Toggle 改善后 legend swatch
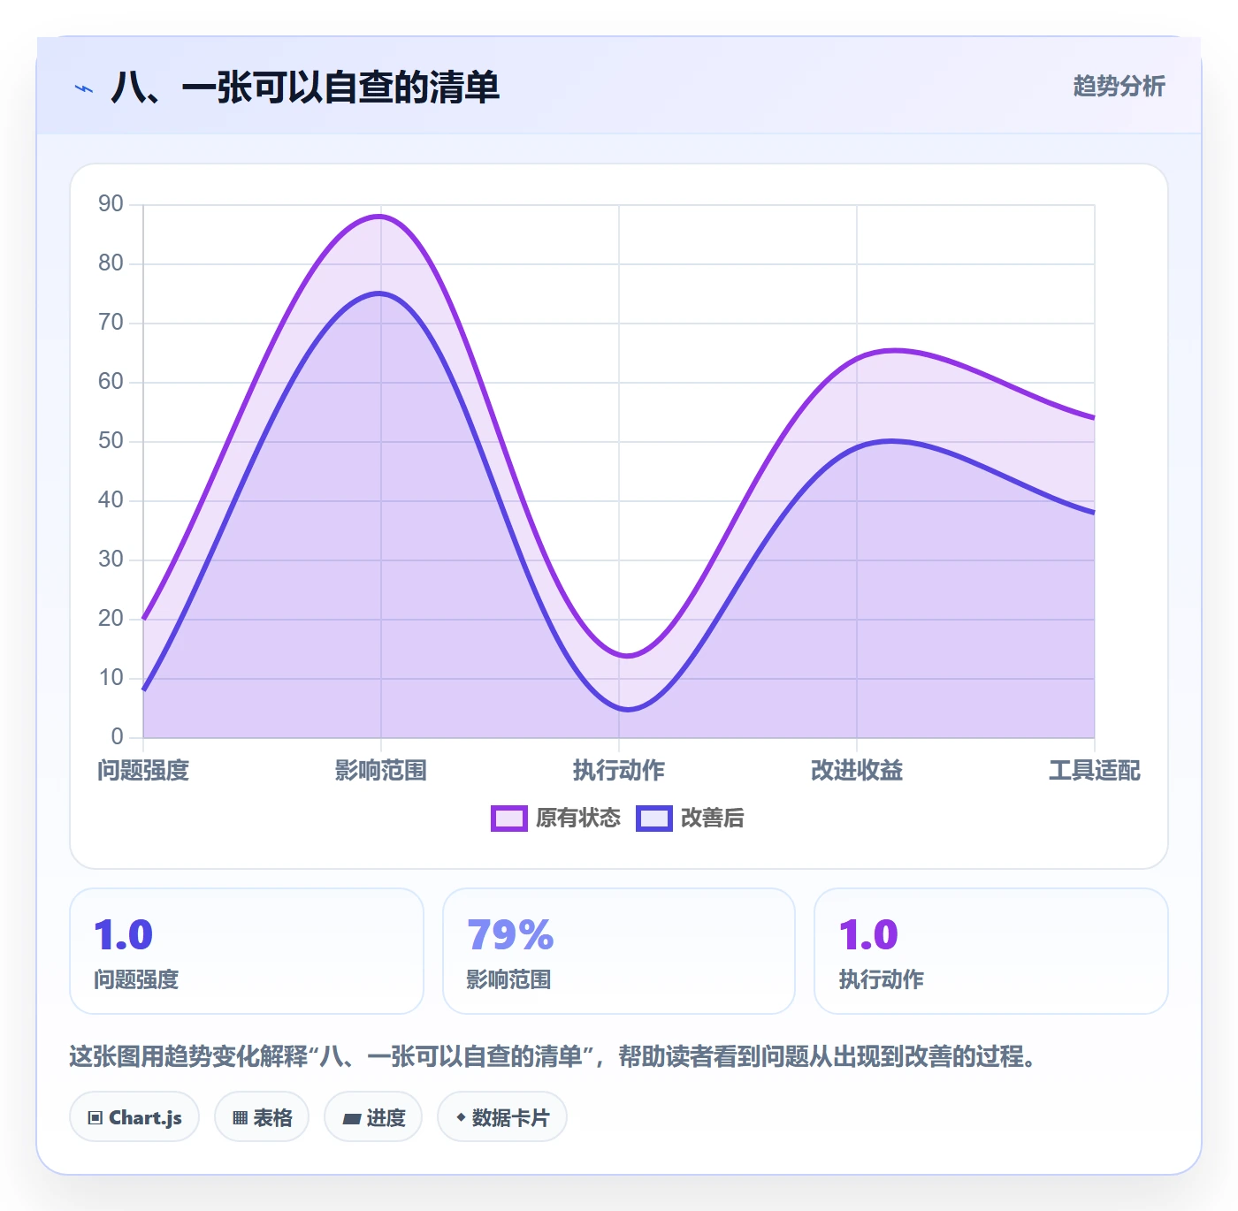The width and height of the screenshot is (1238, 1211). (654, 819)
